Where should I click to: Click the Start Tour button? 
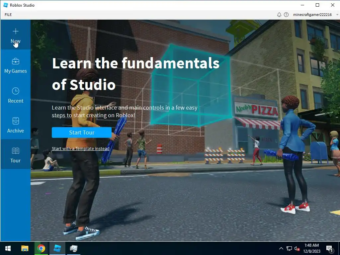pos(82,132)
